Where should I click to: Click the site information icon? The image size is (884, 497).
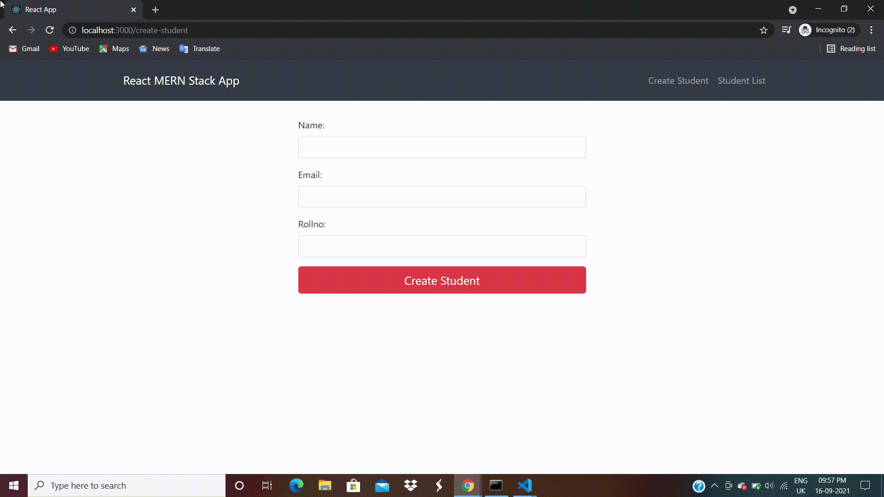72,30
